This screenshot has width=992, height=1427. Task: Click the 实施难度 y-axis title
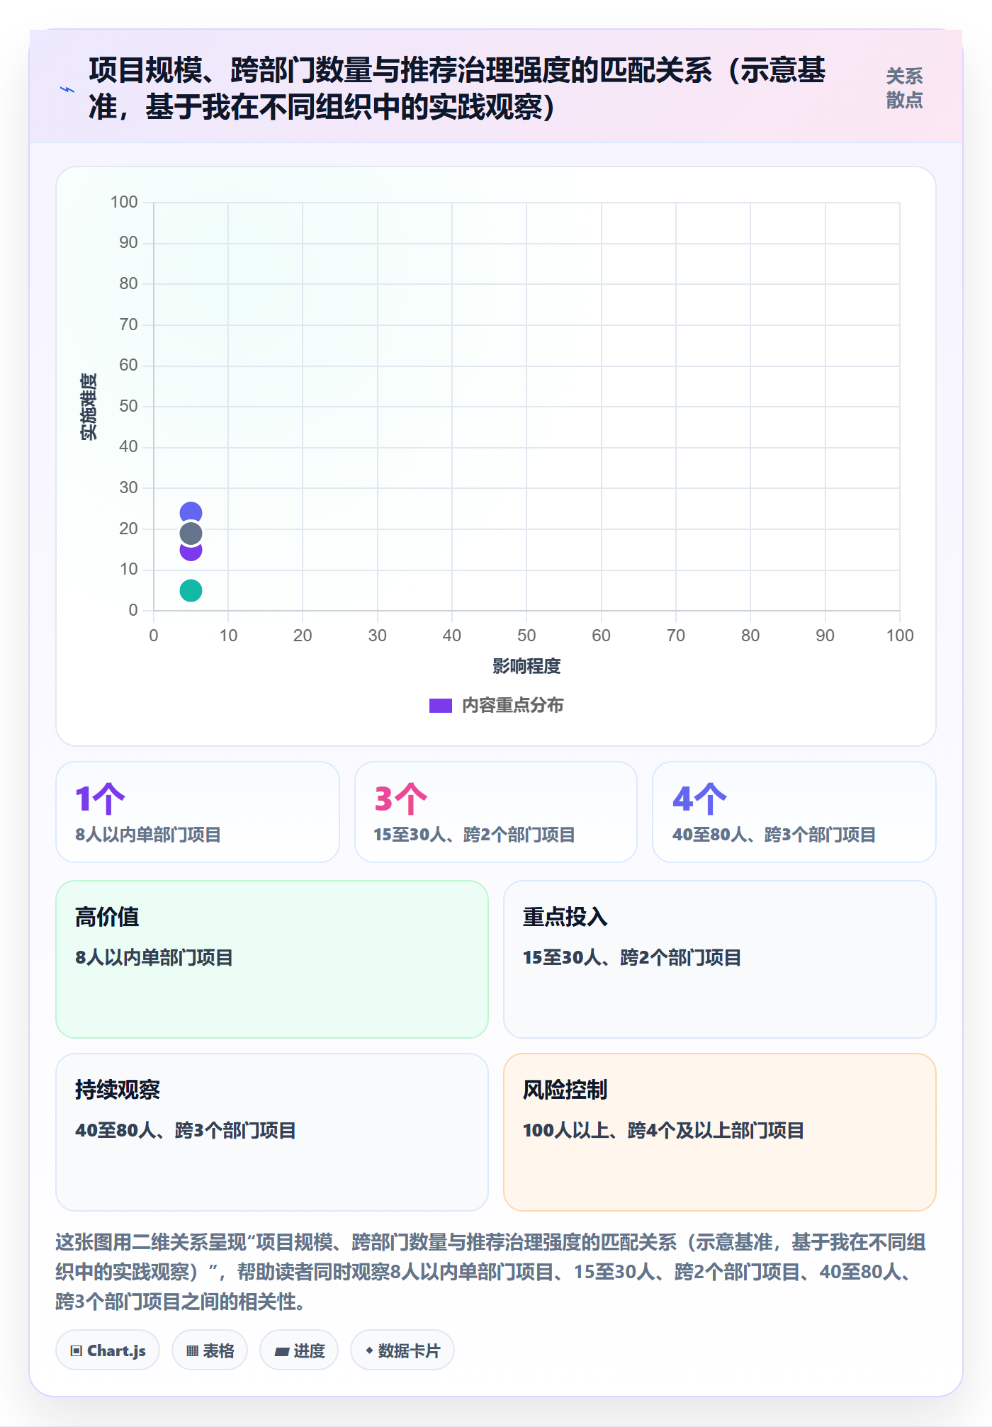click(x=89, y=407)
